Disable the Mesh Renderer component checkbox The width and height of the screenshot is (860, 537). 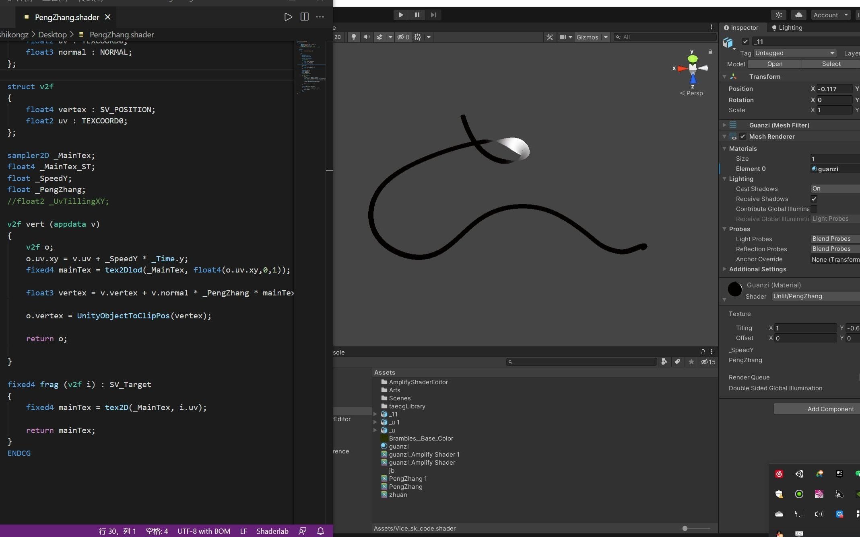[742, 136]
